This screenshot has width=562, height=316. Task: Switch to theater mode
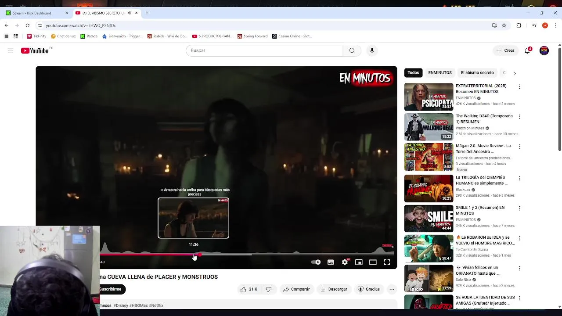pyautogui.click(x=373, y=262)
